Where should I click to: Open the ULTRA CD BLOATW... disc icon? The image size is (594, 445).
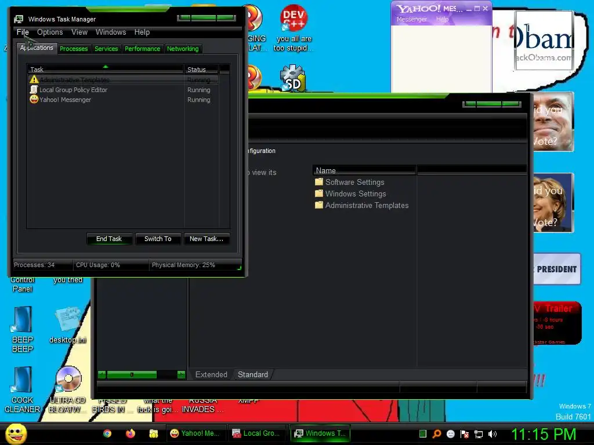68,379
